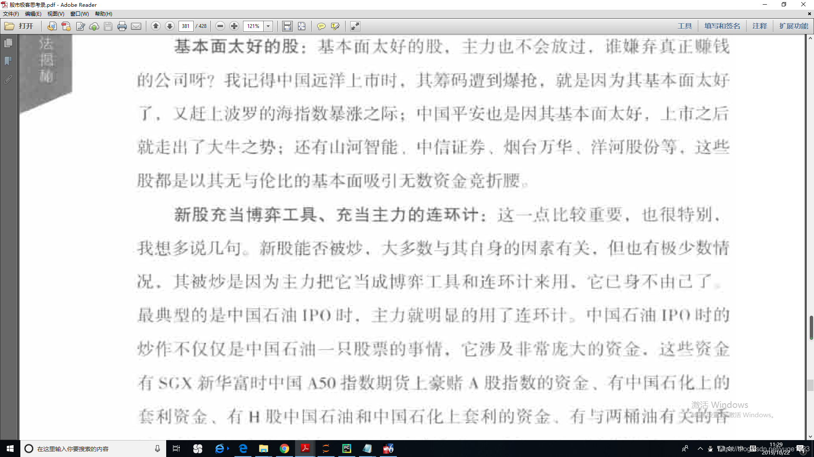Click the scrollbar up arrow
This screenshot has width=814, height=457.
pos(810,39)
